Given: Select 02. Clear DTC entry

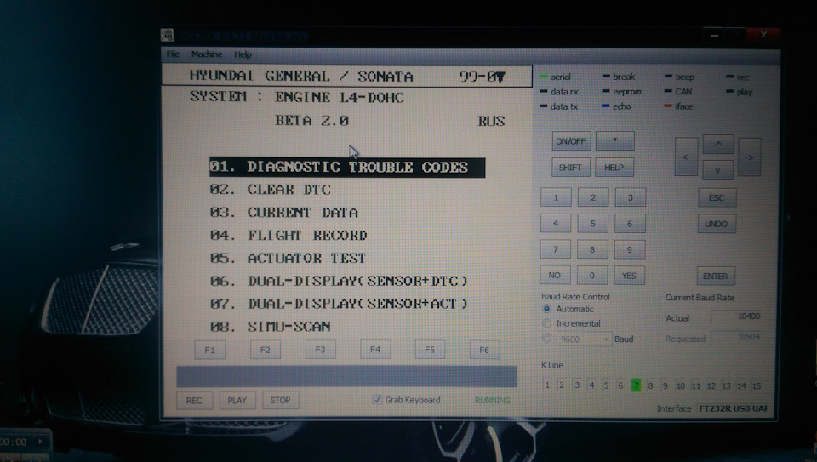Looking at the screenshot, I should tap(270, 190).
